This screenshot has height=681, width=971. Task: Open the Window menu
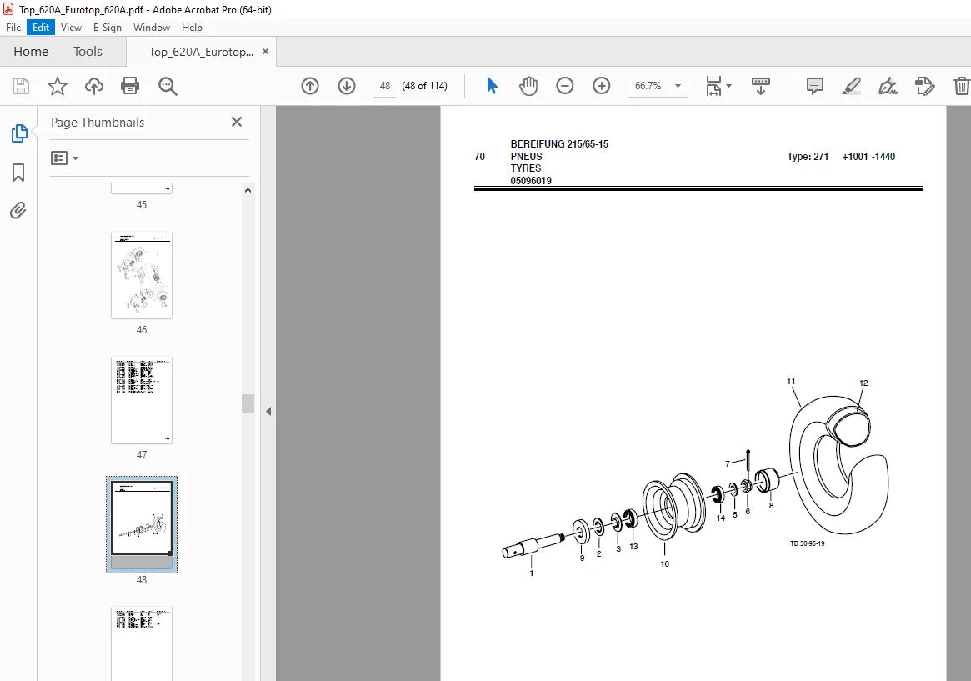152,28
